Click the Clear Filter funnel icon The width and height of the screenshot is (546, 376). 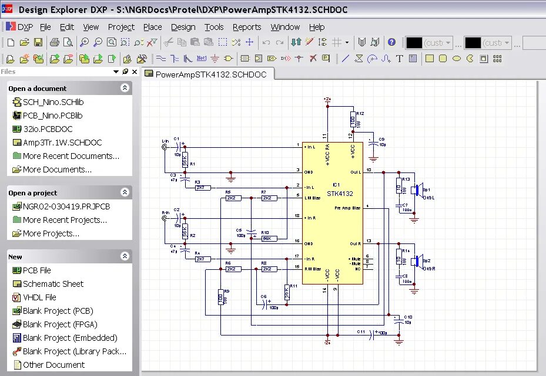pos(152,42)
